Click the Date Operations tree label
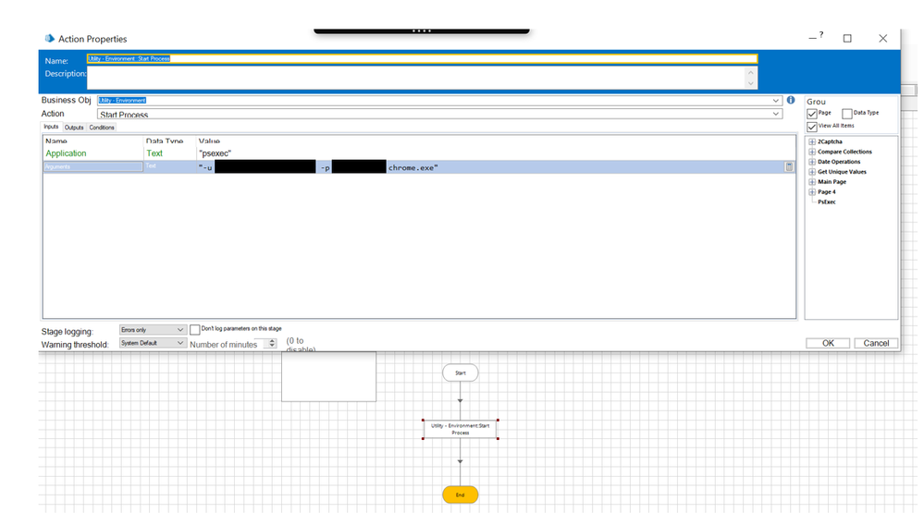The width and height of the screenshot is (924, 525). 839,162
